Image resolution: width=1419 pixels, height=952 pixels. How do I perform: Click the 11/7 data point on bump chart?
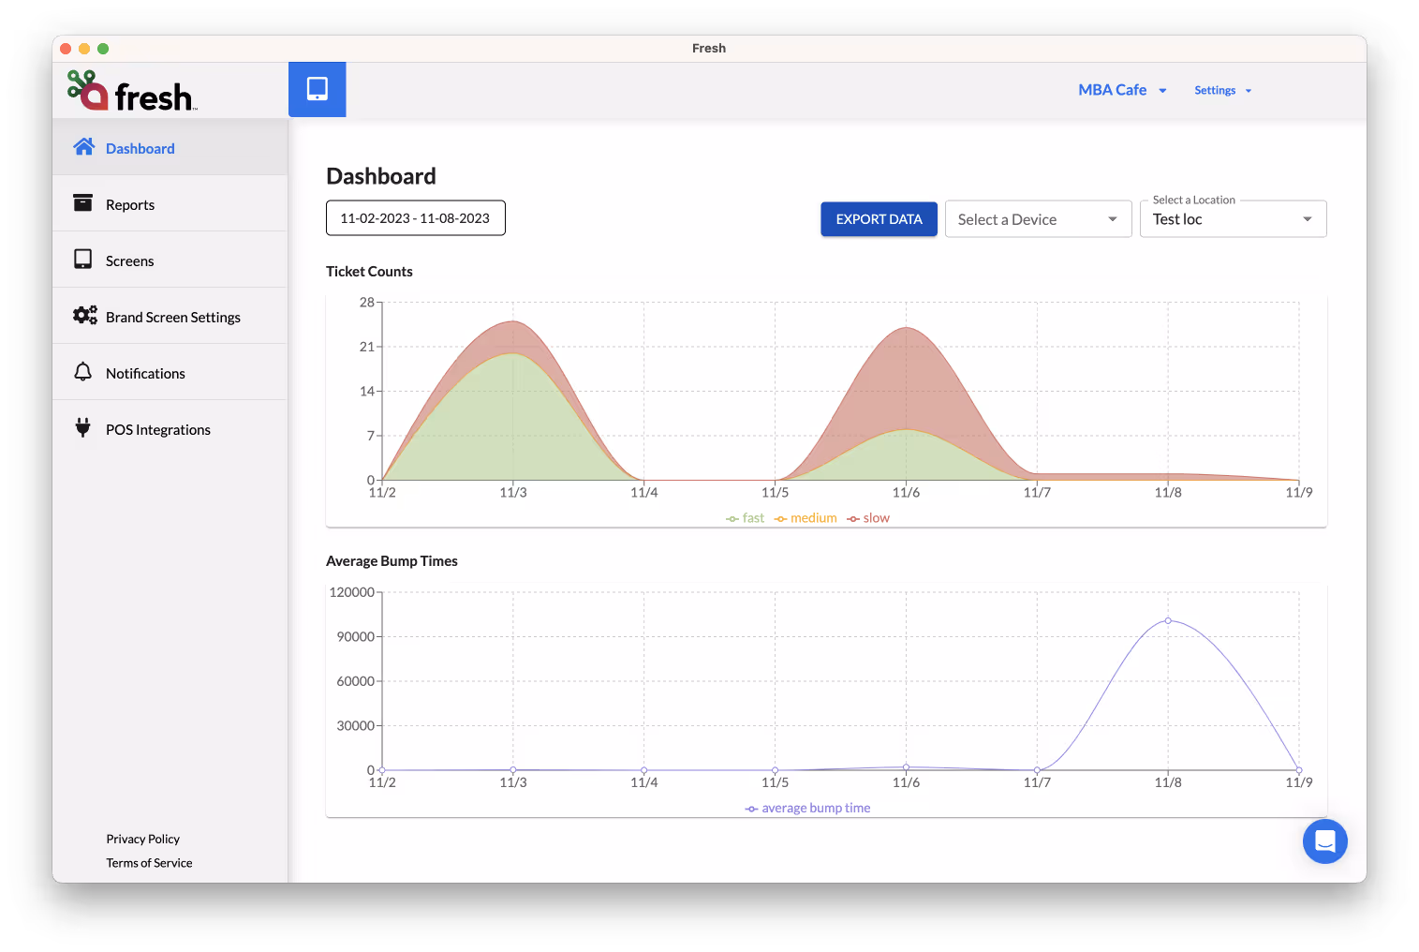pyautogui.click(x=1037, y=770)
